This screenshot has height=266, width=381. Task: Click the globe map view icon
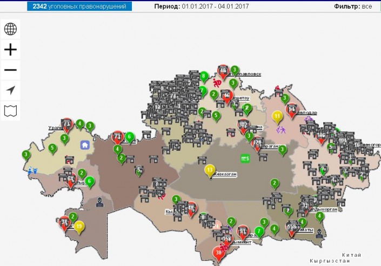(x=11, y=29)
